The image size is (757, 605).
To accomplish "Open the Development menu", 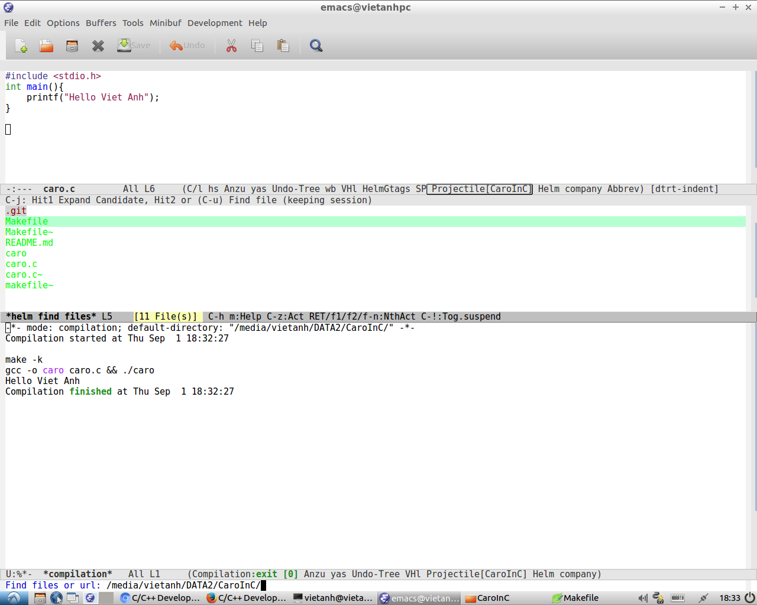I will pos(215,23).
